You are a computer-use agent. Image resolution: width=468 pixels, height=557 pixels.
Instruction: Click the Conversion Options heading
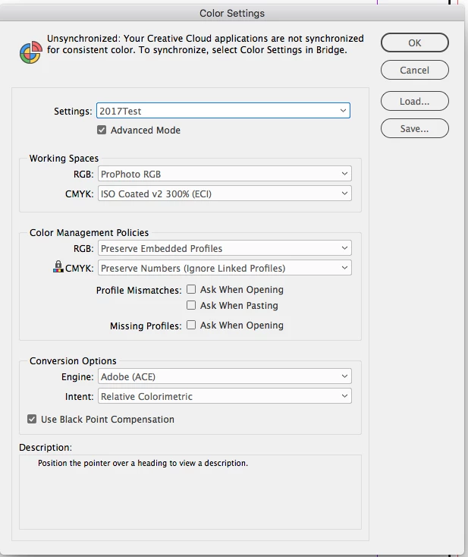[73, 361]
